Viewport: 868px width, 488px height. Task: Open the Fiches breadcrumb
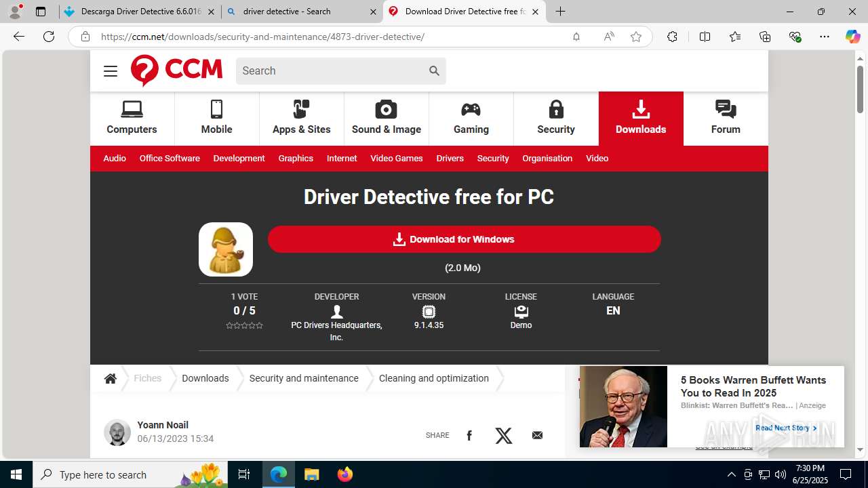click(x=148, y=378)
